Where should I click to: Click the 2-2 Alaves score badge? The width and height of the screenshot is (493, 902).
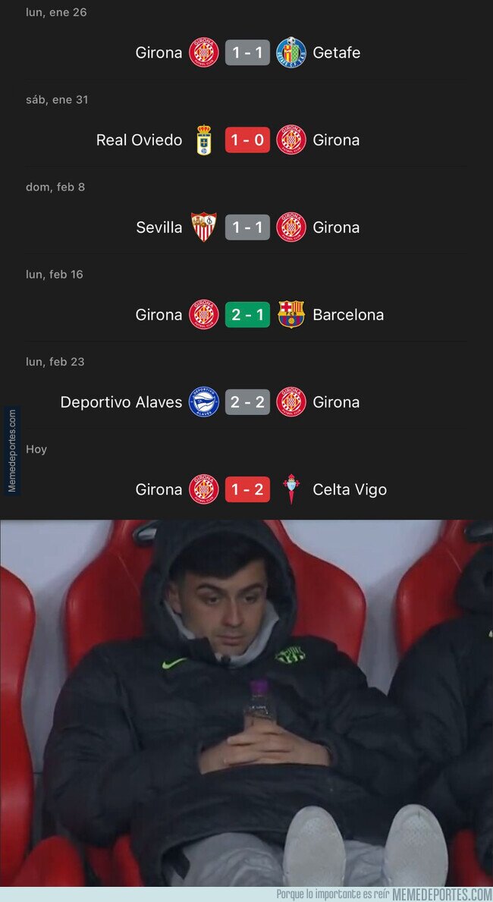pyautogui.click(x=247, y=401)
